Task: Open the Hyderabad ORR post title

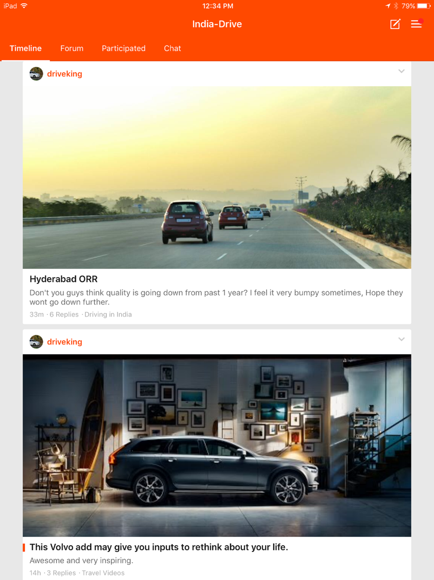Action: [63, 279]
